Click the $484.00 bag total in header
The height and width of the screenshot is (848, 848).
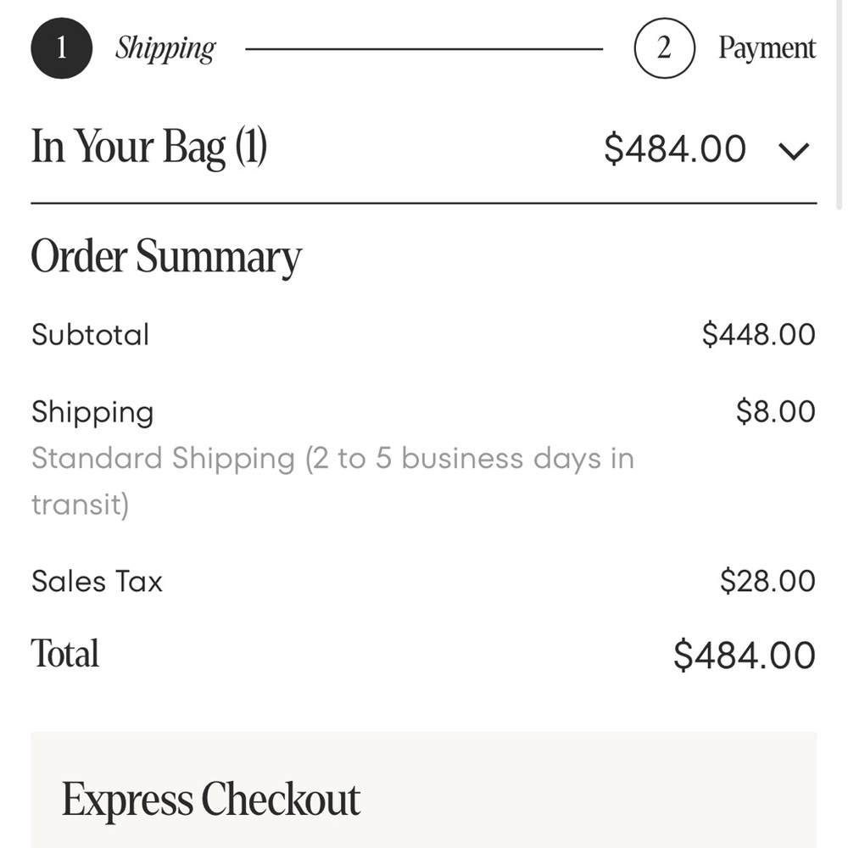675,149
